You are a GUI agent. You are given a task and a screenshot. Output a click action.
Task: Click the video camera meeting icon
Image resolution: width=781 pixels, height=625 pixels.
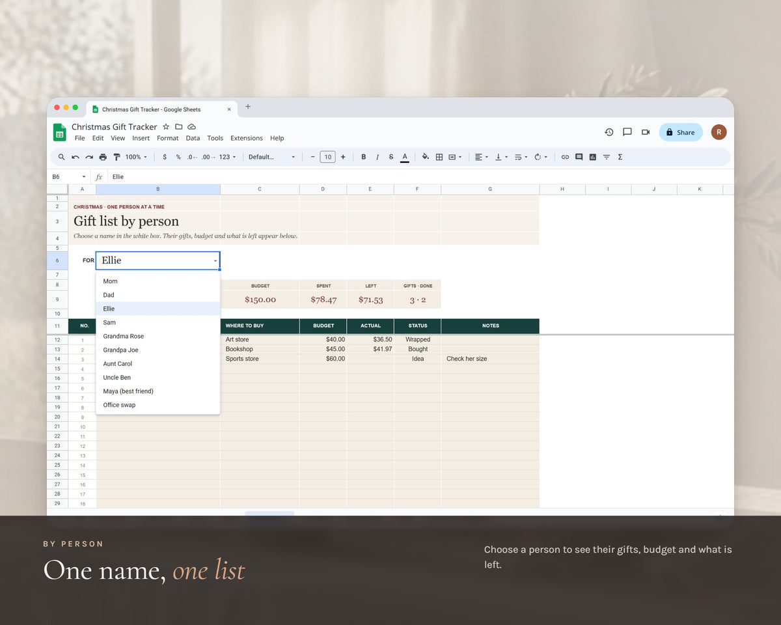click(646, 132)
